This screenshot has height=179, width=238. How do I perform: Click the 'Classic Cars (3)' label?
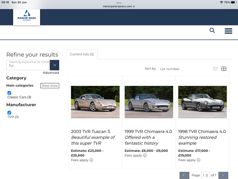tap(19, 97)
